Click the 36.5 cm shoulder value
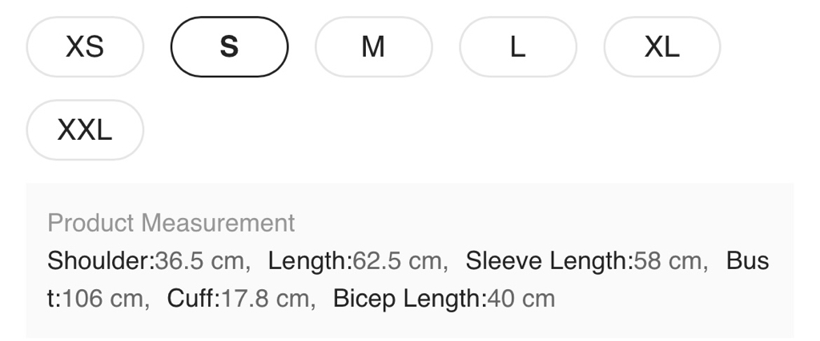 pyautogui.click(x=199, y=261)
